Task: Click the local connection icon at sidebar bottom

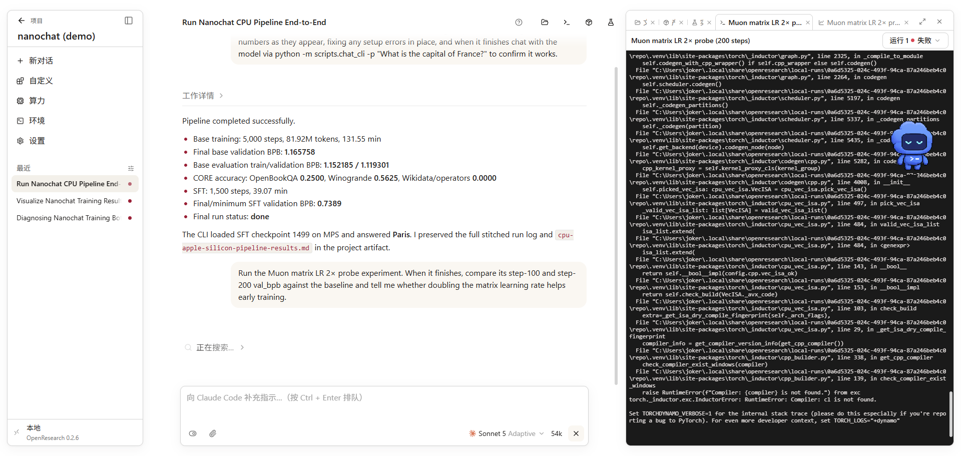Action: click(x=17, y=432)
